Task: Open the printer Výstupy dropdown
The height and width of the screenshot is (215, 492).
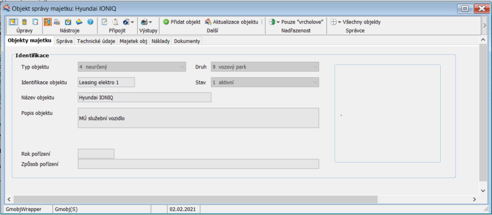Action: [146, 22]
